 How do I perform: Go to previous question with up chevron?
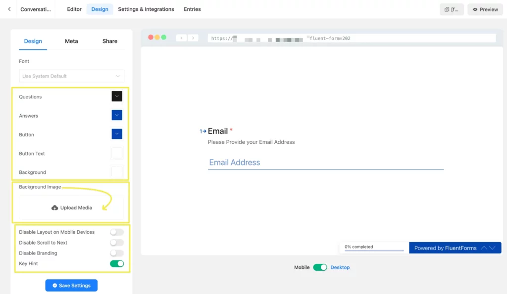point(484,248)
